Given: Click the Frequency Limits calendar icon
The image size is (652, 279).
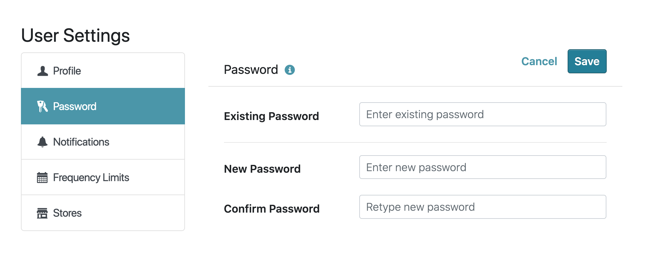Looking at the screenshot, I should point(42,177).
